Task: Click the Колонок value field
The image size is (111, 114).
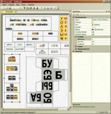Action: point(101,39)
